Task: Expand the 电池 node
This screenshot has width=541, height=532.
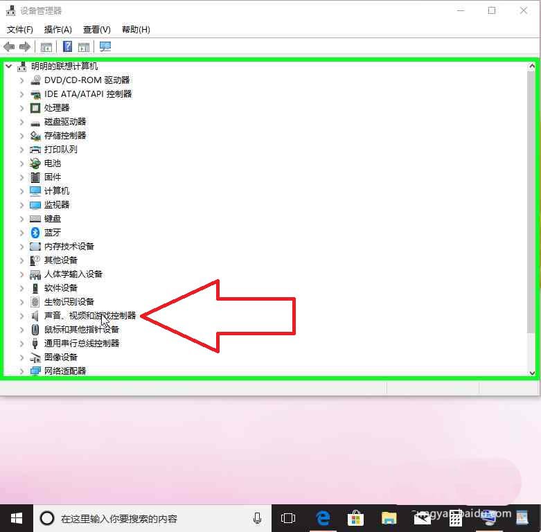Action: tap(21, 163)
